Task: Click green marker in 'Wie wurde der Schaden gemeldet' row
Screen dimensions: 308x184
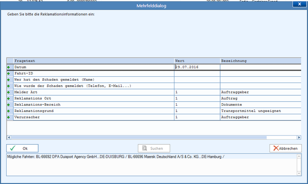Action: click(8, 86)
